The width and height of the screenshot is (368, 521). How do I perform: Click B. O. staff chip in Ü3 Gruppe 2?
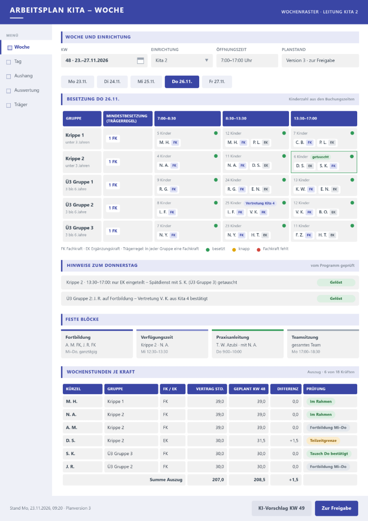tap(327, 212)
